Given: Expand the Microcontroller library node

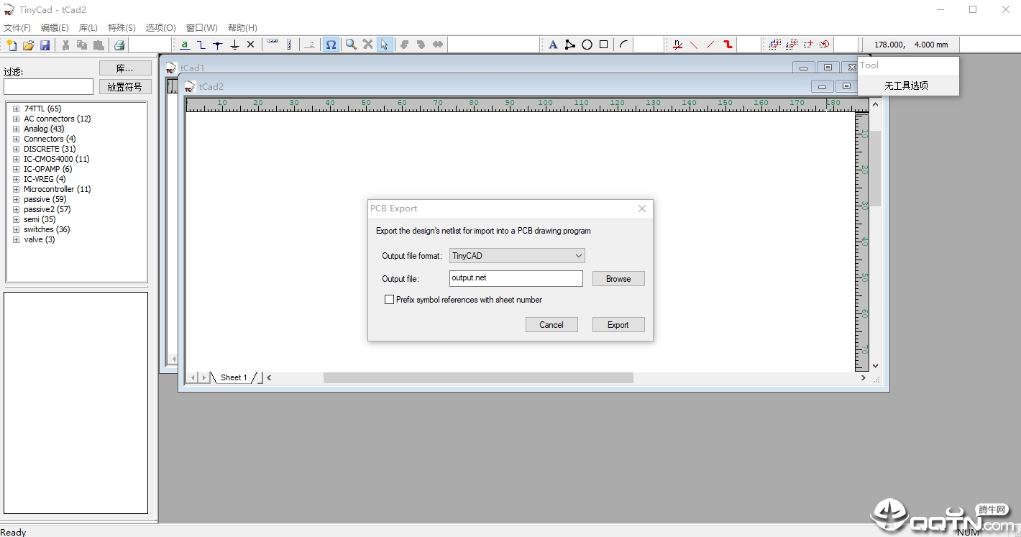Looking at the screenshot, I should point(16,189).
